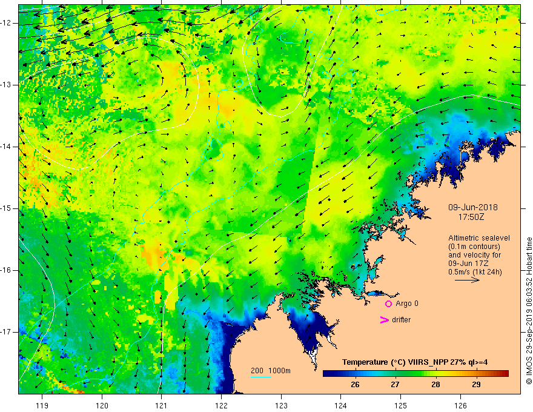The width and height of the screenshot is (533, 412).
Task: Click the 0.5m/s velocity scale arrow
Action: tap(468, 281)
